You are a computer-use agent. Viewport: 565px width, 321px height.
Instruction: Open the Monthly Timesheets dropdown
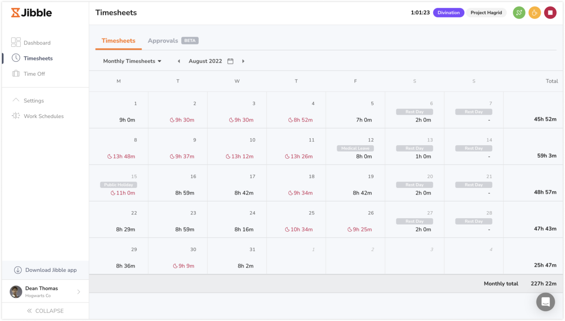[132, 61]
